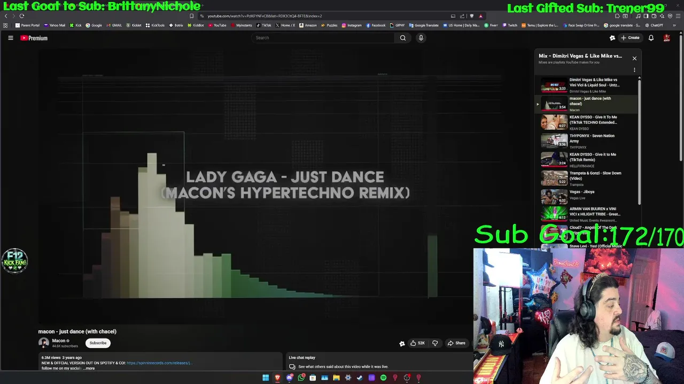Select macon - just dance in playlist
The height and width of the screenshot is (384, 684).
tap(587, 104)
